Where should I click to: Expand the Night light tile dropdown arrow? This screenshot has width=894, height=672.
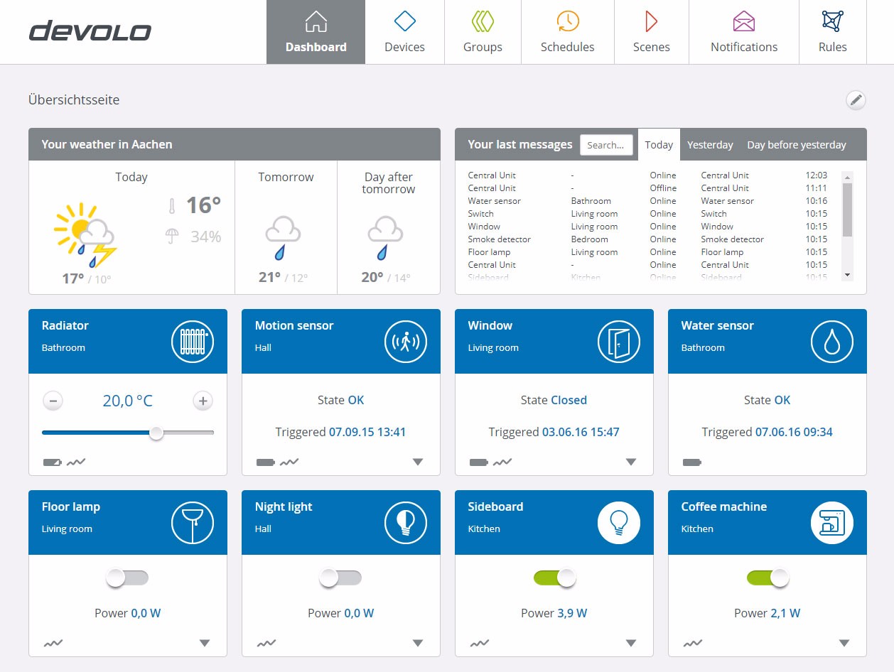coord(418,644)
